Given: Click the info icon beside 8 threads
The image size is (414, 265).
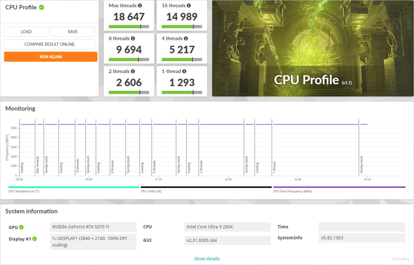Looking at the screenshot, I should click(x=133, y=39).
